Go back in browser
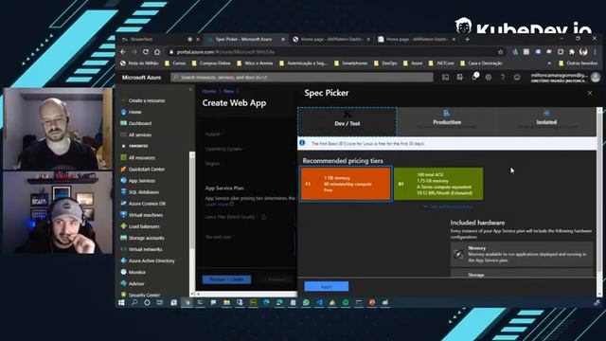 tap(123, 51)
